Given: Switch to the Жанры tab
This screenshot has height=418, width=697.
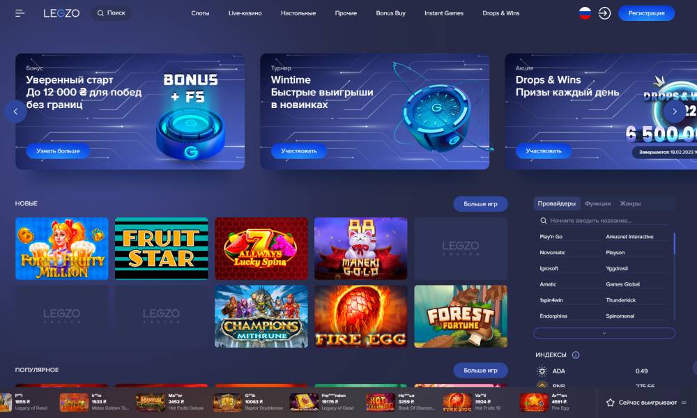Looking at the screenshot, I should tap(630, 203).
